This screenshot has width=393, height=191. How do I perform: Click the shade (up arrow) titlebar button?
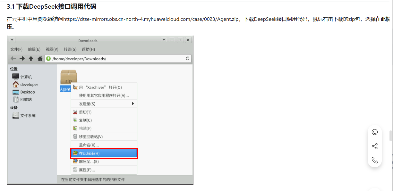pos(164,40)
